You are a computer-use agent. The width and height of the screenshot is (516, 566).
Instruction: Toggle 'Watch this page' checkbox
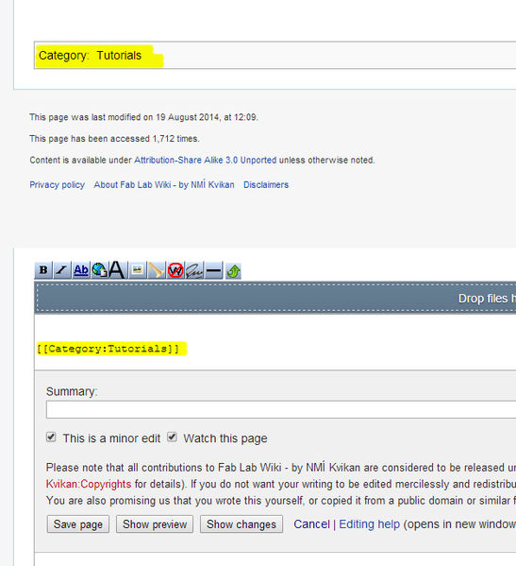(x=172, y=437)
